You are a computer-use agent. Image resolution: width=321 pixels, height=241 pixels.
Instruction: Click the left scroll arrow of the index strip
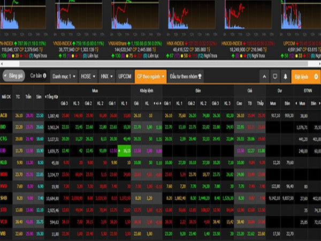coord(2,64)
